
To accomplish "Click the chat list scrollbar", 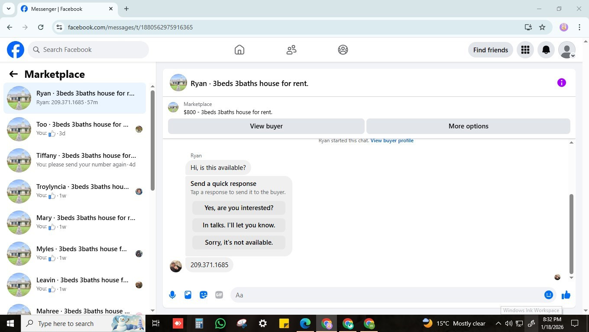I will point(152,140).
